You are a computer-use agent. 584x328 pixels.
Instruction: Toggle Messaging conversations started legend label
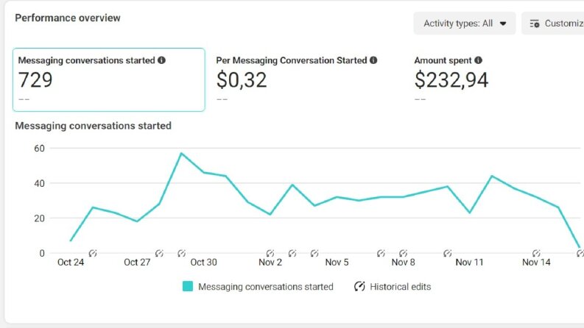pos(266,287)
